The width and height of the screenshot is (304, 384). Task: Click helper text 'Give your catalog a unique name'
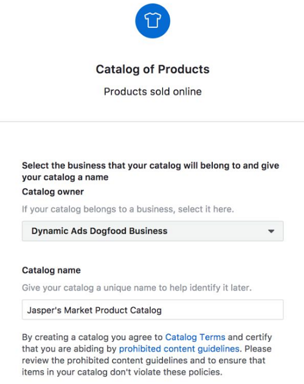(137, 288)
